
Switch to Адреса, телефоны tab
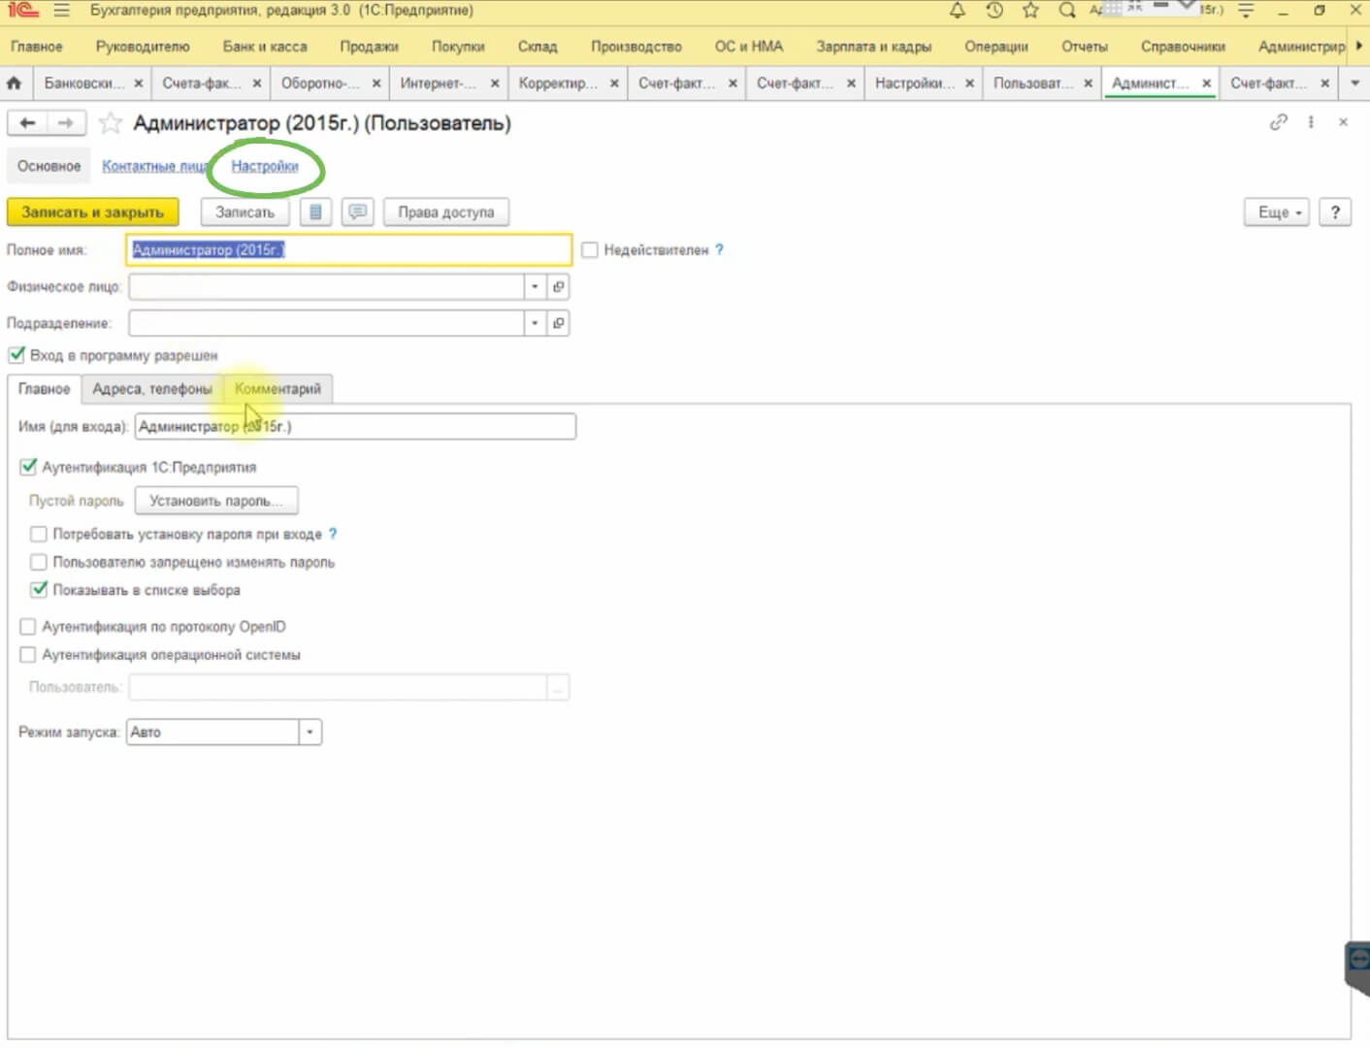click(152, 389)
